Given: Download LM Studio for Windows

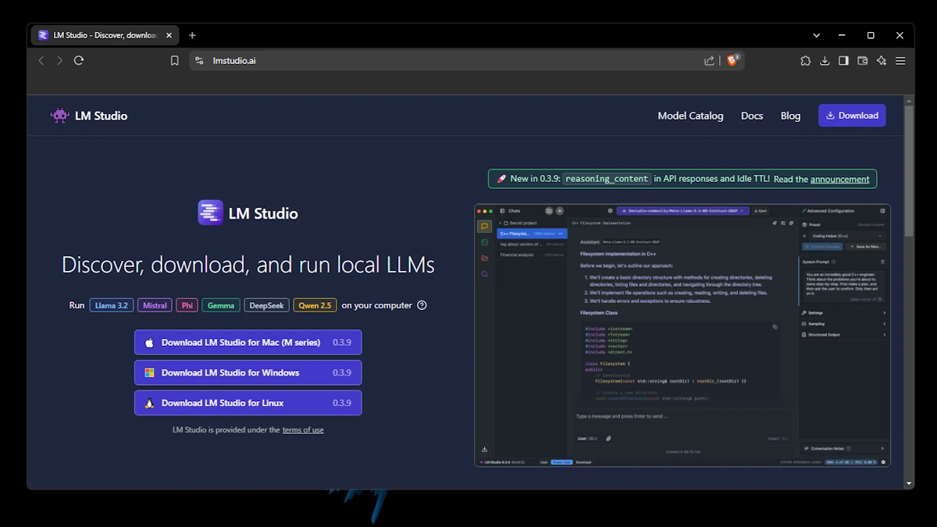Looking at the screenshot, I should point(248,372).
